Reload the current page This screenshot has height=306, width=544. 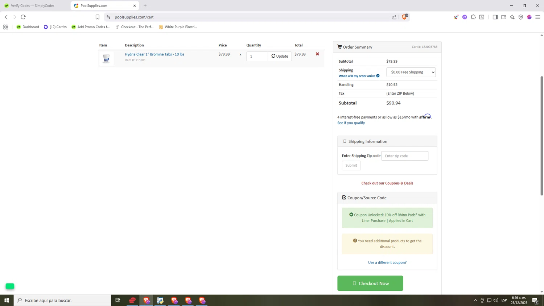[23, 17]
